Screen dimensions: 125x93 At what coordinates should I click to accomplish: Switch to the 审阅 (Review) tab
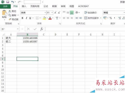tap(63, 6)
